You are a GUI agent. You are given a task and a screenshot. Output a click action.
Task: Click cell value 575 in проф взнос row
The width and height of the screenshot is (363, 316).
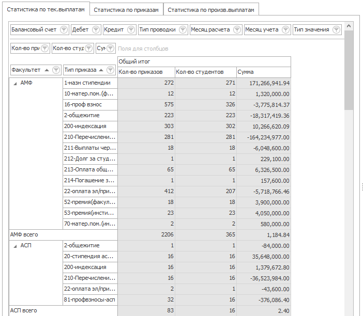[146, 105]
